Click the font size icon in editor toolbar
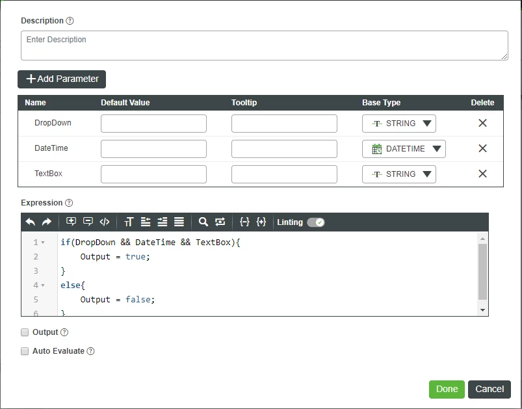Image resolution: width=522 pixels, height=409 pixels. point(129,222)
